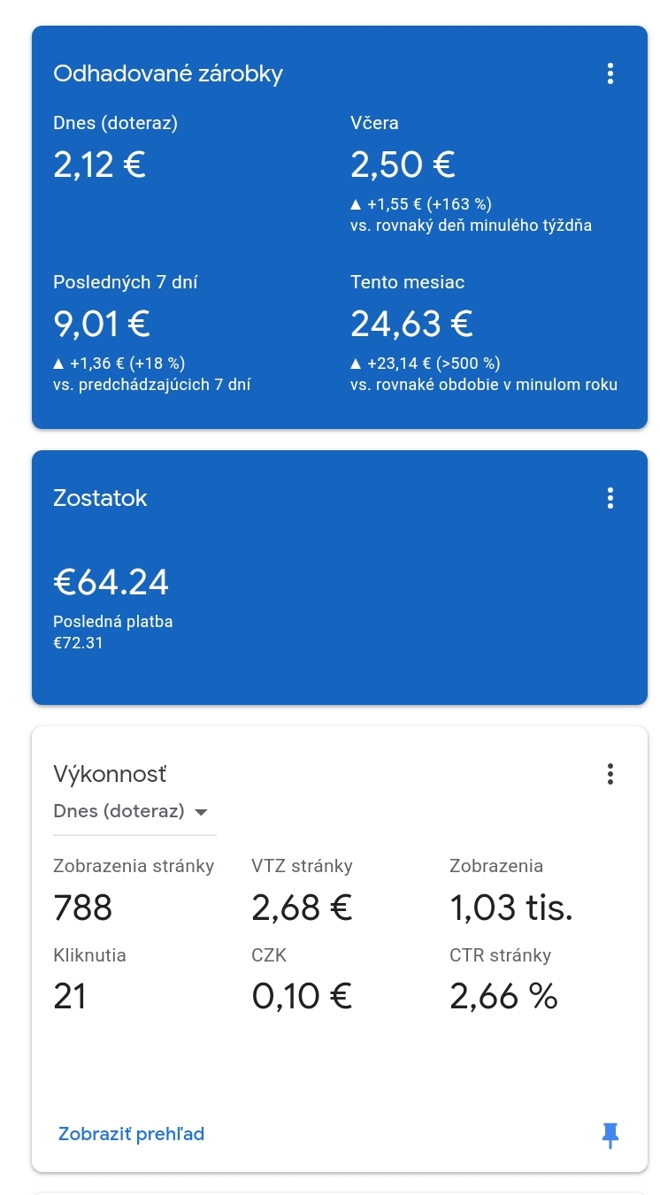Click the Zobrazenia value 1,03 tis.
The height and width of the screenshot is (1195, 660).
(x=510, y=908)
